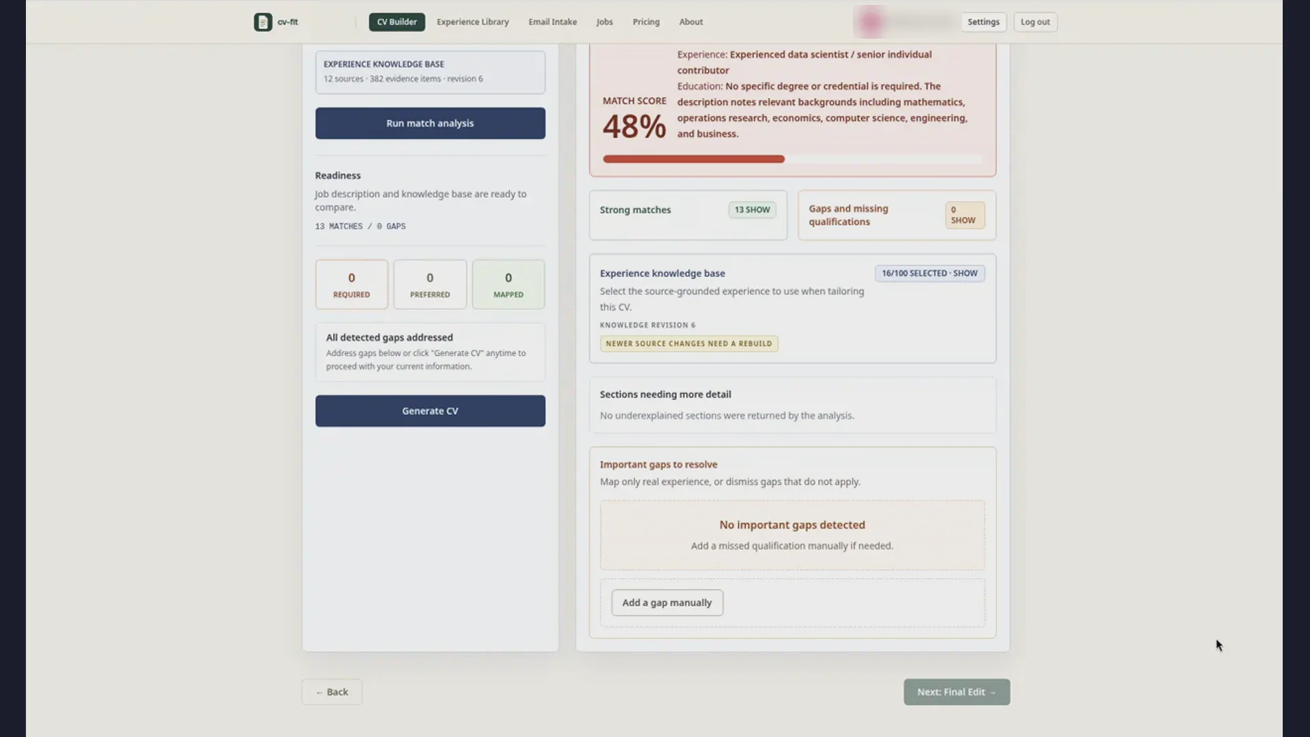
Task: Expand Gaps and missing qualifications 0 SHOW
Action: click(x=965, y=215)
